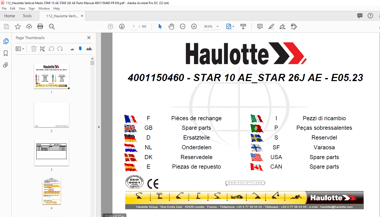This screenshot has height=217, width=380.
Task: Click the Save file icon
Action: pyautogui.click(x=6, y=27)
